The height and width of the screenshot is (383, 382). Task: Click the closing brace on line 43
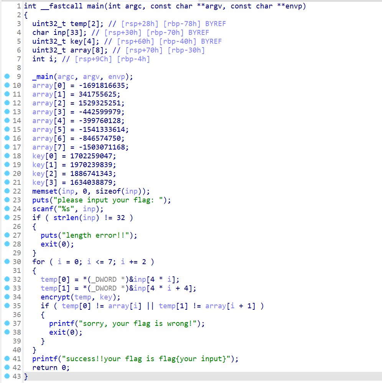click(26, 376)
